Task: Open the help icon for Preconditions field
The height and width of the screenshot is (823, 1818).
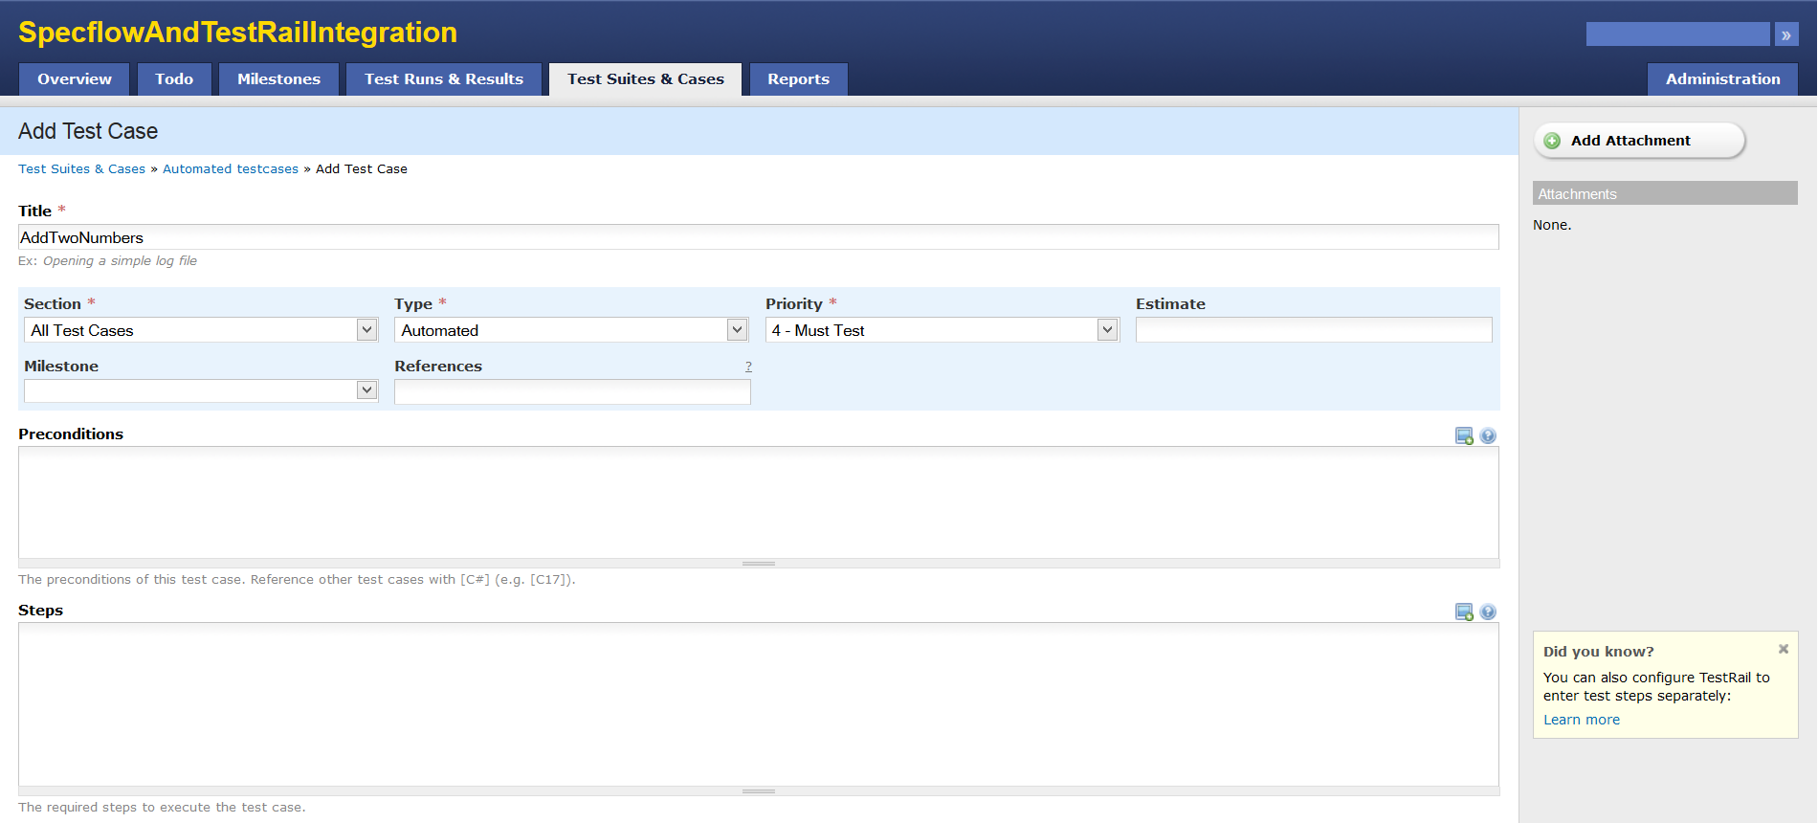Action: (1488, 436)
